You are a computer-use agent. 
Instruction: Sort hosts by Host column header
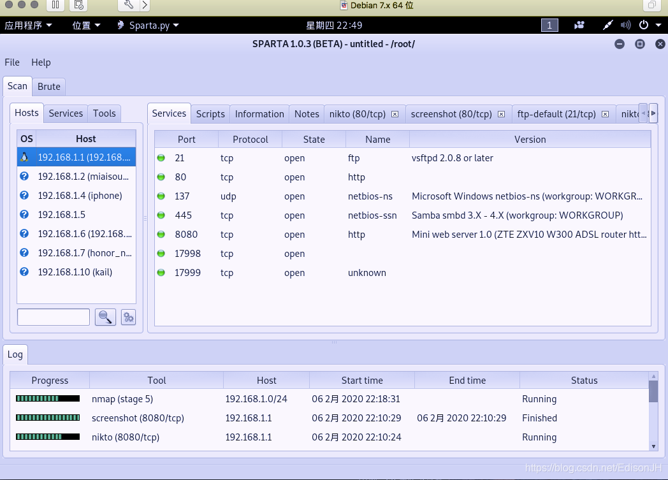[85, 139]
